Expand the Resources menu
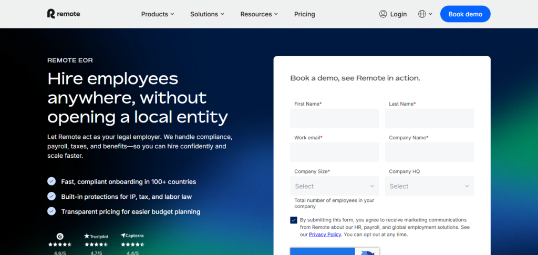Viewport: 538px width, 255px height. pyautogui.click(x=259, y=14)
